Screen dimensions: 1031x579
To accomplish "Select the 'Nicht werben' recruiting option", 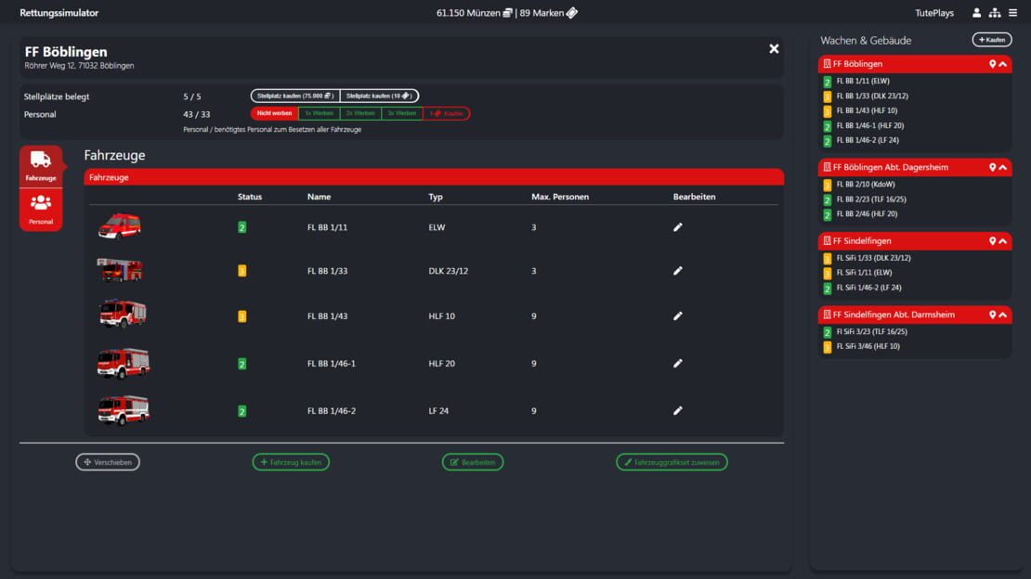I will click(274, 114).
